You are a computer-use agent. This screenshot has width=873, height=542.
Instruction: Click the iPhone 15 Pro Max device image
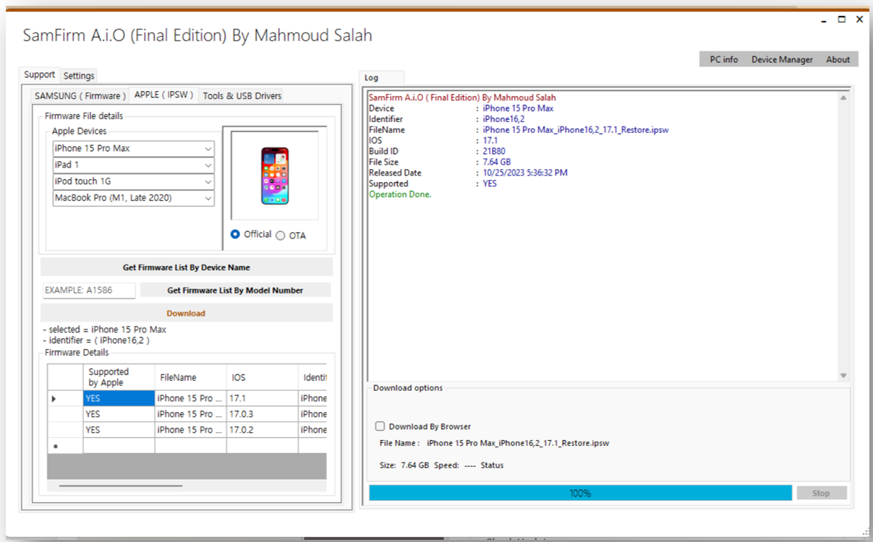click(x=275, y=176)
